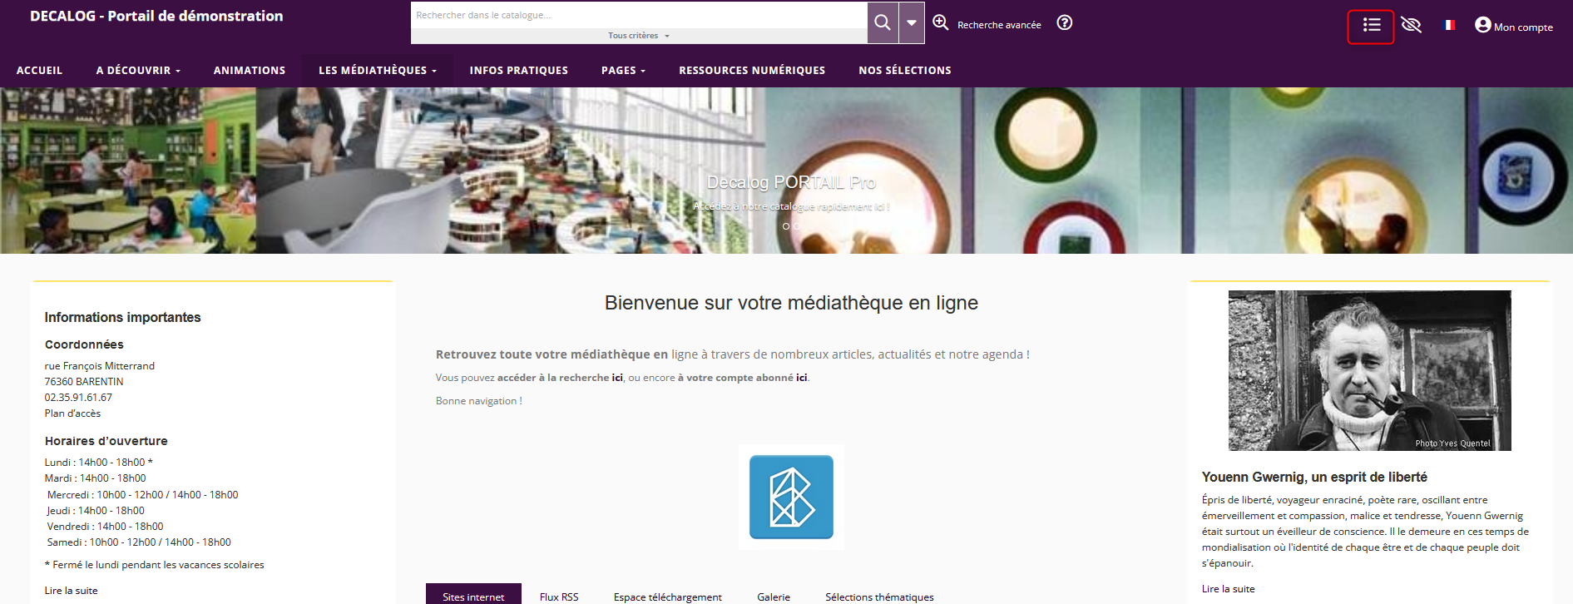This screenshot has width=1573, height=604.
Task: Click the help question mark icon
Action: tap(1064, 22)
